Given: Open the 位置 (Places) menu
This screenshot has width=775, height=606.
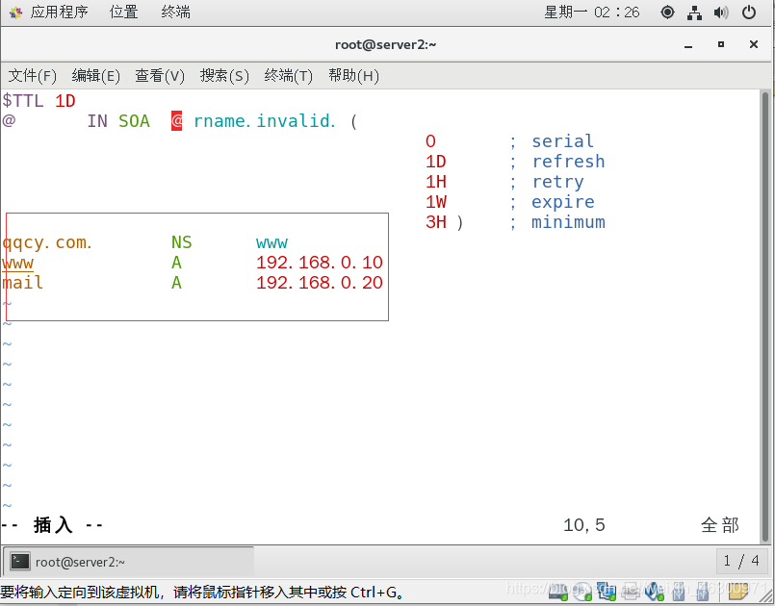Looking at the screenshot, I should pyautogui.click(x=123, y=12).
